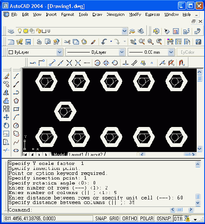Click the Open file icon
Screen dimensions: 205x224
click(x=20, y=42)
